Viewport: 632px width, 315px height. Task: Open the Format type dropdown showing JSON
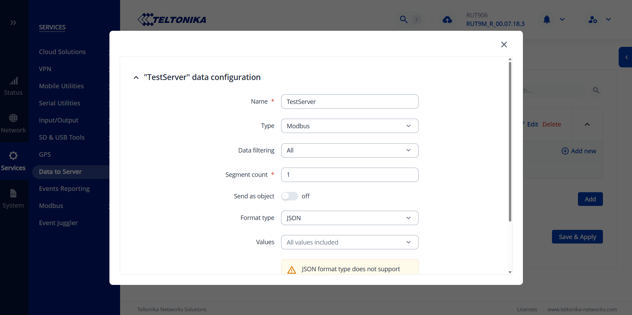coord(350,218)
